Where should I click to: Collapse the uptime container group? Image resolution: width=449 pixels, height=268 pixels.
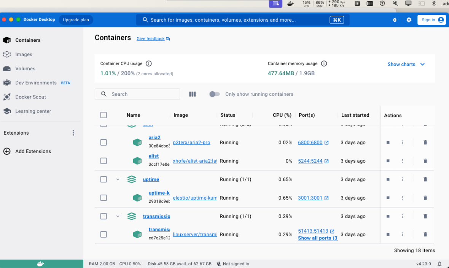118,179
